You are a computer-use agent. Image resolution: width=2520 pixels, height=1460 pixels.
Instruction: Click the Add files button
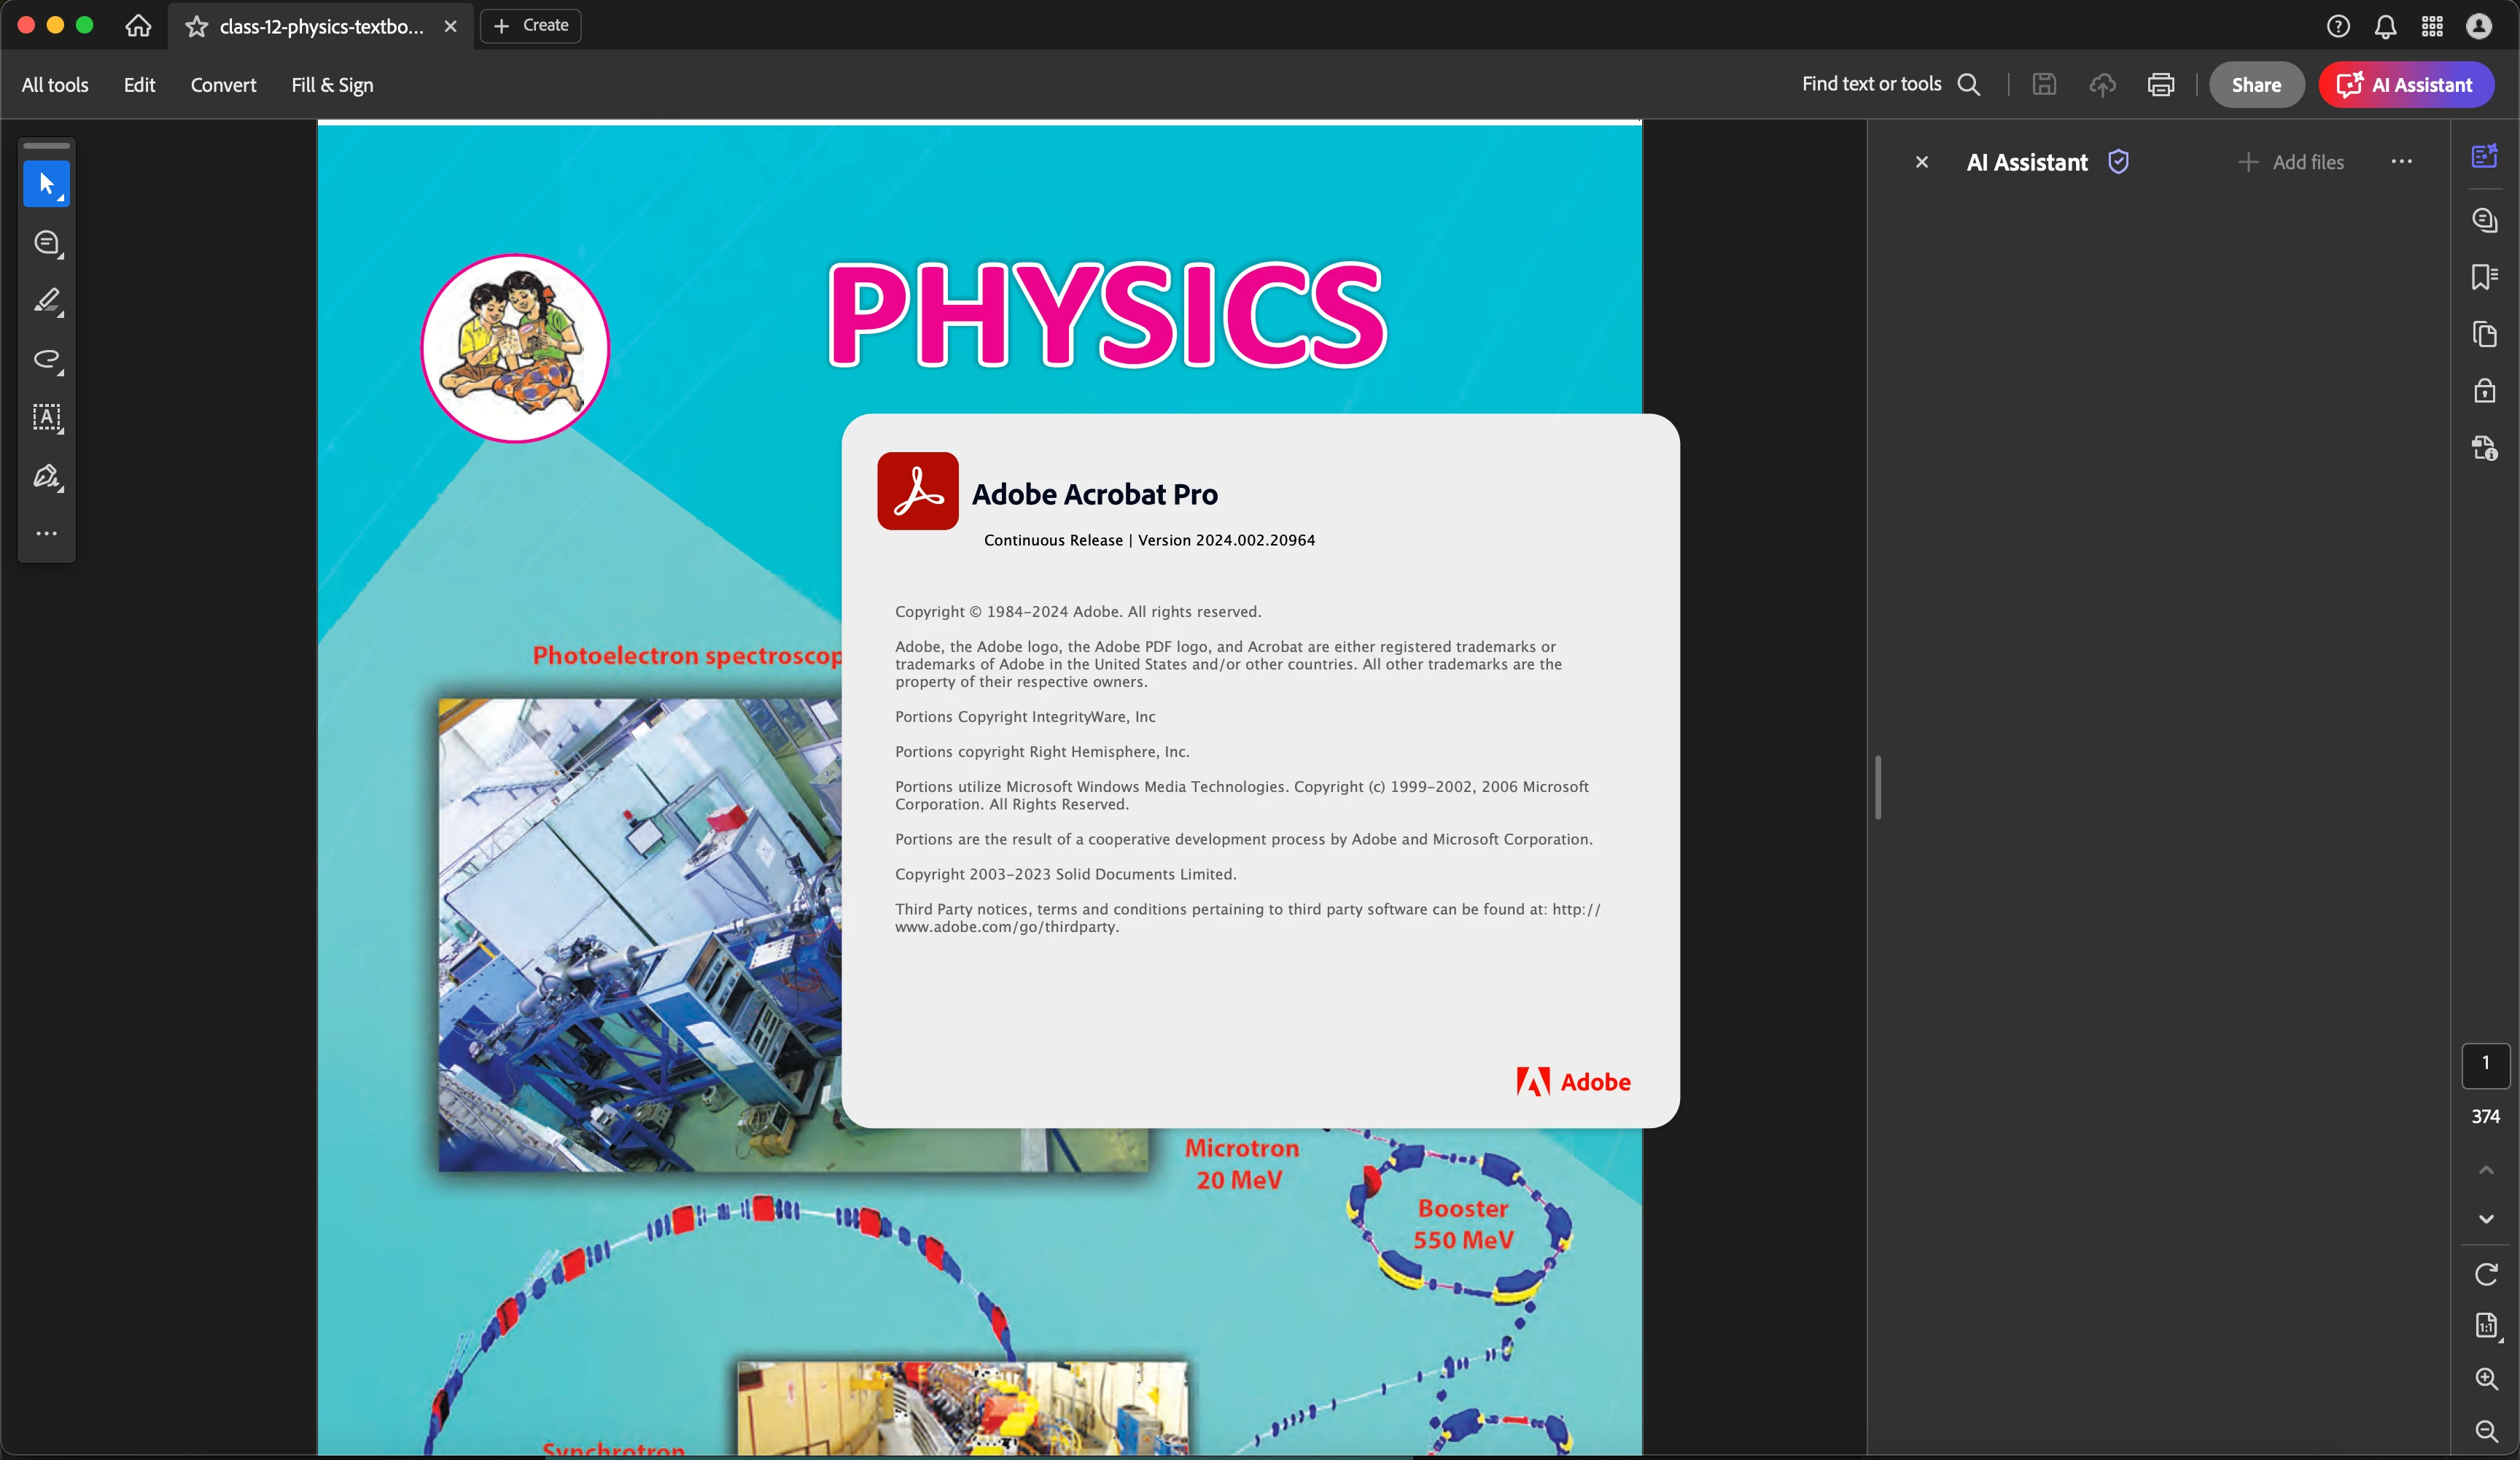2291,162
